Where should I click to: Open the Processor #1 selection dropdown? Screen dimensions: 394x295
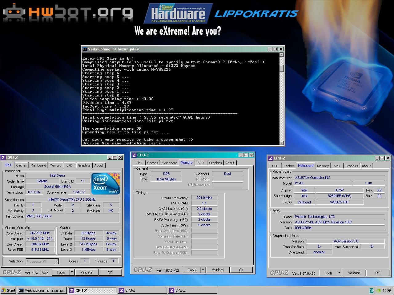click(x=57, y=262)
